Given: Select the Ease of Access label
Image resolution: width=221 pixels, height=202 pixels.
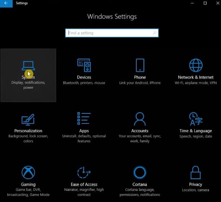Looking at the screenshot, I should [84, 184].
